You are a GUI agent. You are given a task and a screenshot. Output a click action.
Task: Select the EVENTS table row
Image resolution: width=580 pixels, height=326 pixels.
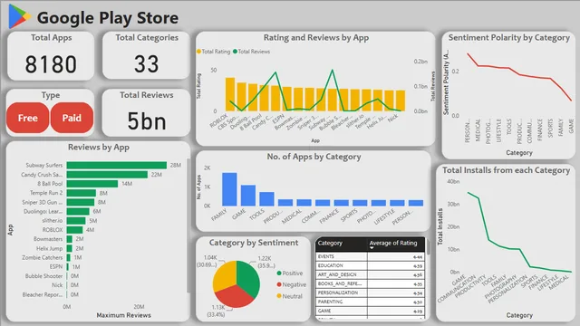[371, 256]
